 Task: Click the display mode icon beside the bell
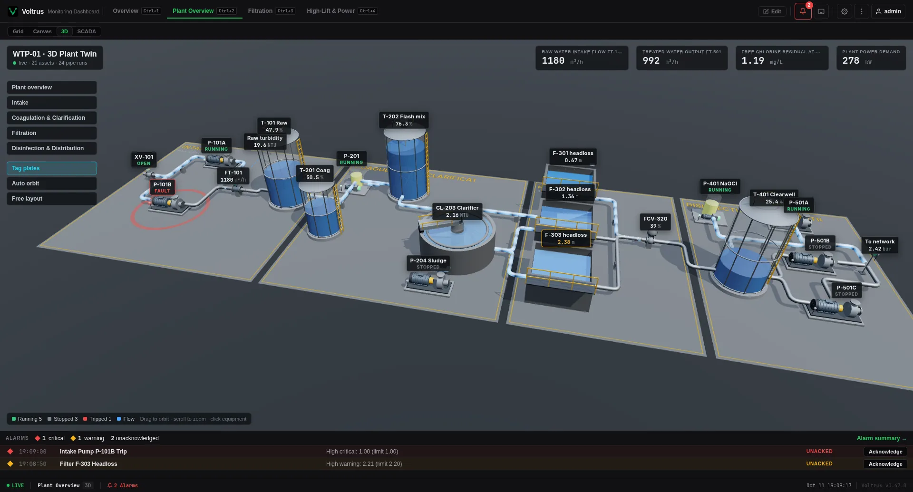[x=821, y=11]
